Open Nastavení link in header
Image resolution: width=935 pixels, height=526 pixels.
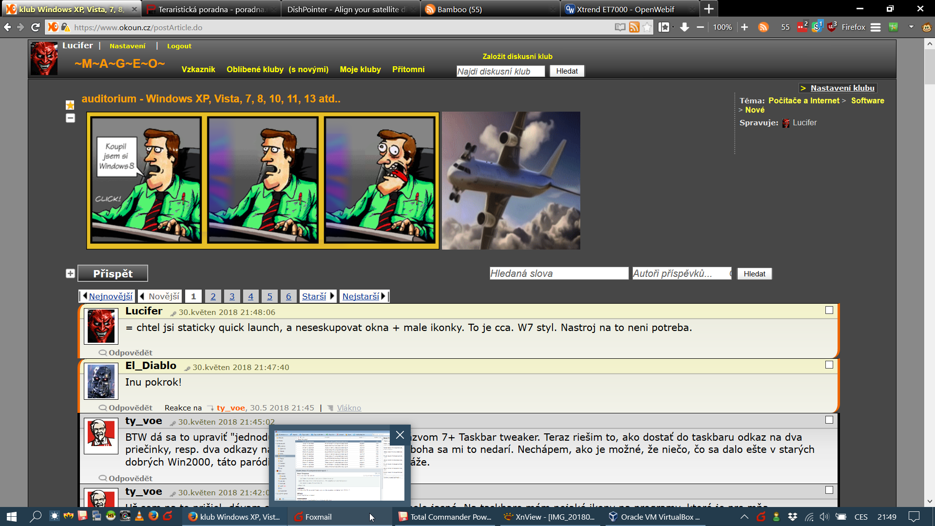point(127,46)
